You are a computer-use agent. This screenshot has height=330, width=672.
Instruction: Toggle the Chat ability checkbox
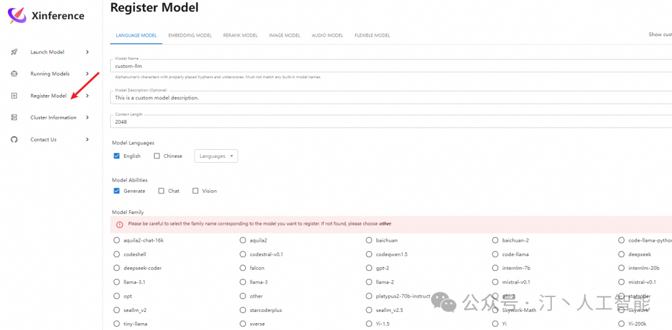(x=161, y=191)
